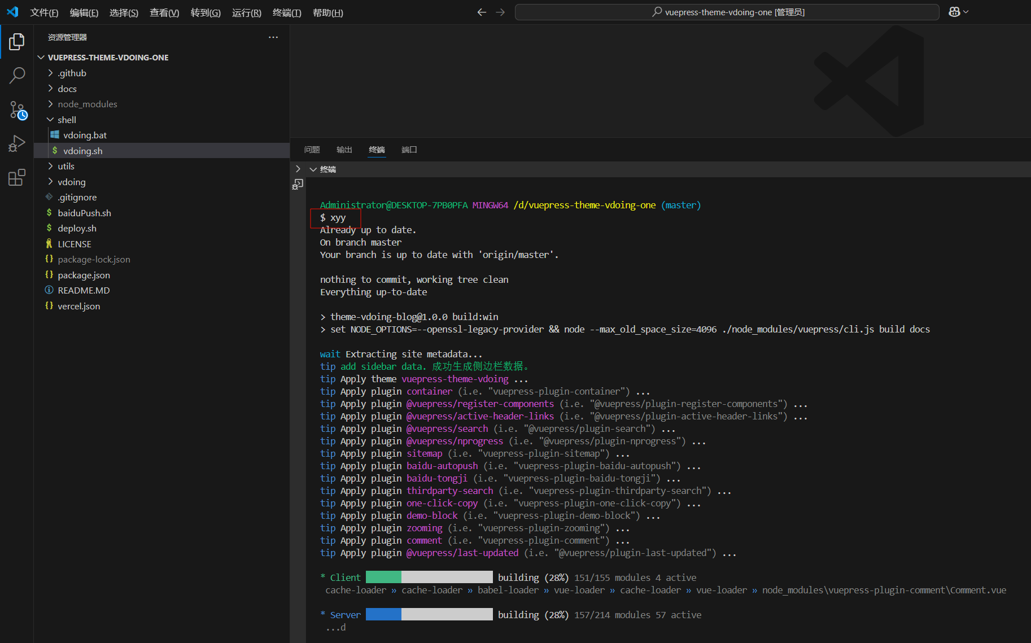The height and width of the screenshot is (643, 1031).
Task: Open the 选择(S) menu
Action: click(x=124, y=12)
